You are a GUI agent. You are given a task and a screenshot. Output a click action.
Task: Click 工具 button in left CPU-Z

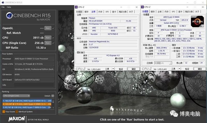[107, 69]
